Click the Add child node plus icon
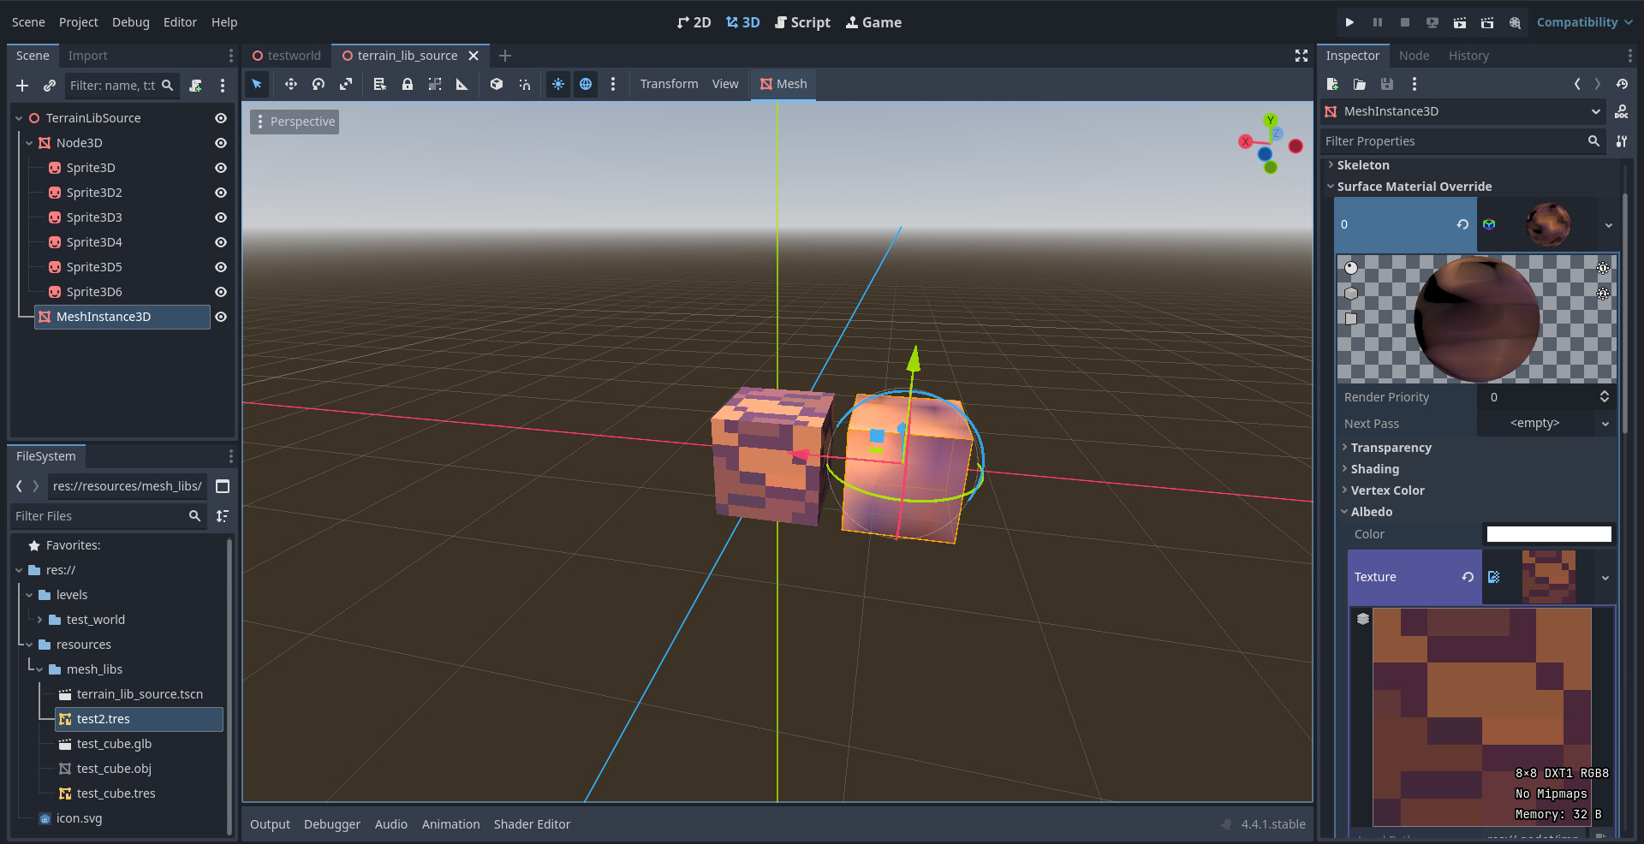This screenshot has height=844, width=1644. [x=22, y=86]
